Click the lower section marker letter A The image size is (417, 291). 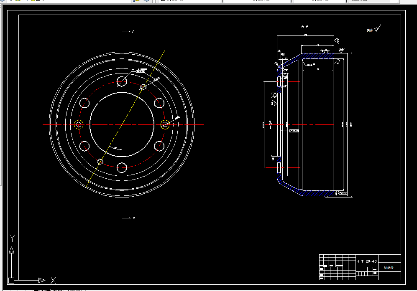point(134,218)
